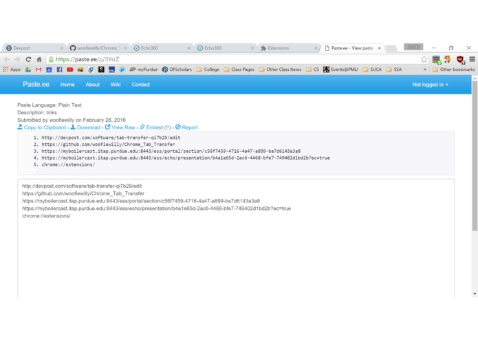Click the Copy to Clipboard link
Viewport: 478px width, 340px height.
pyautogui.click(x=42, y=127)
